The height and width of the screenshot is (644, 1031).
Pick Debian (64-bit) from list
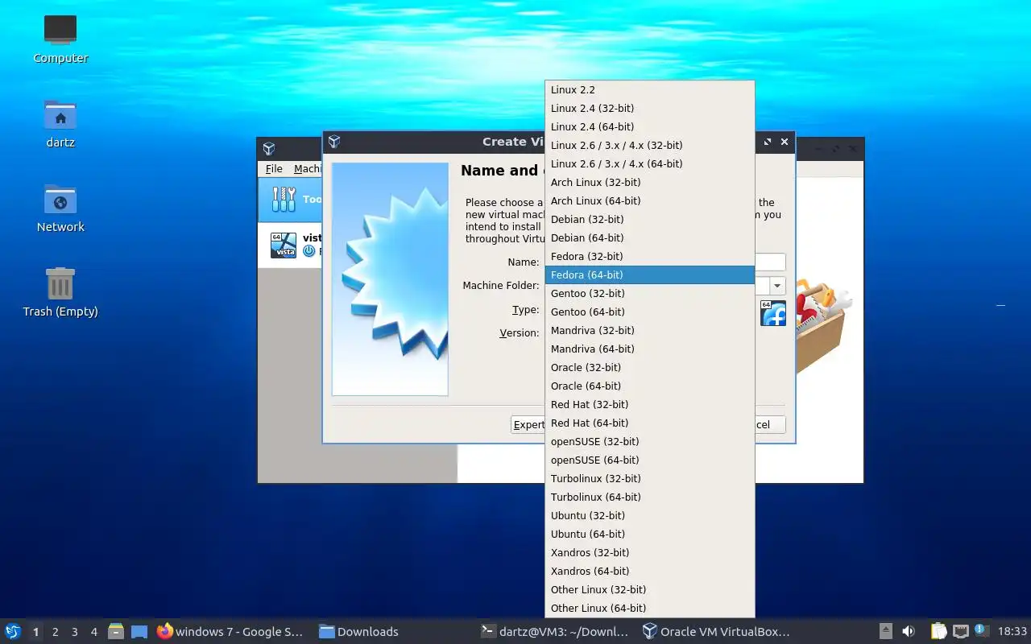point(650,237)
